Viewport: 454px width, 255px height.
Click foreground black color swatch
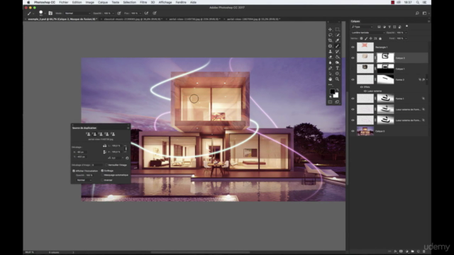[x=332, y=91]
